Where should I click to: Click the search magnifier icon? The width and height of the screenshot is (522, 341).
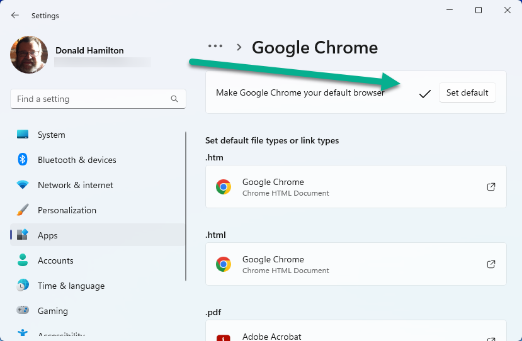(174, 99)
